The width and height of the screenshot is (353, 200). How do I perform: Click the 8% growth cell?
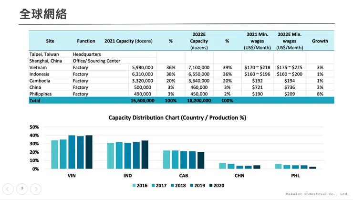tap(320, 94)
